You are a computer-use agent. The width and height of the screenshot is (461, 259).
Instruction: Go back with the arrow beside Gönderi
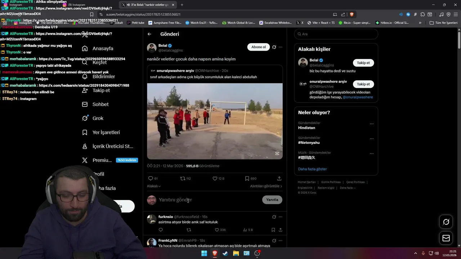[x=149, y=34]
